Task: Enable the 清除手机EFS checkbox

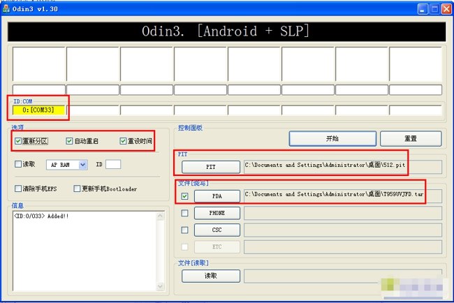Action: click(18, 189)
